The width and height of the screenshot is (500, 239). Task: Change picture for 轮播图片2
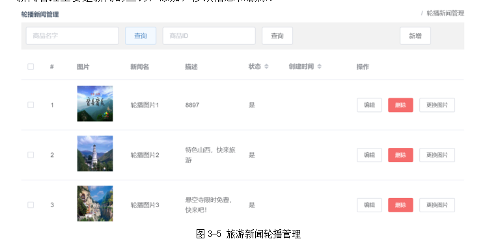437,155
